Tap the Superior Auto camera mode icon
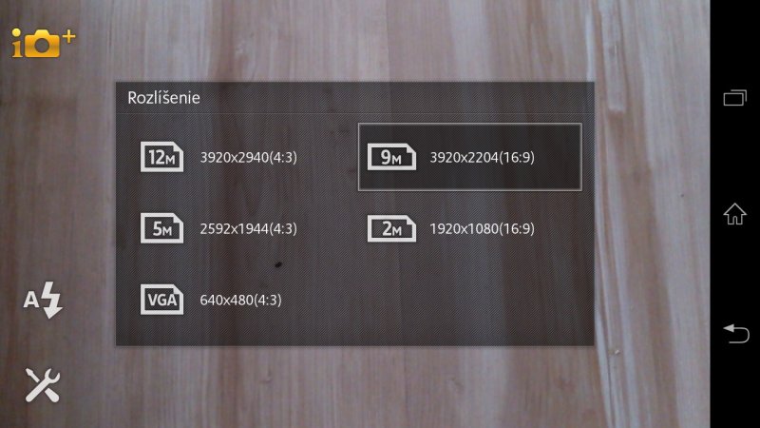 tap(43, 43)
